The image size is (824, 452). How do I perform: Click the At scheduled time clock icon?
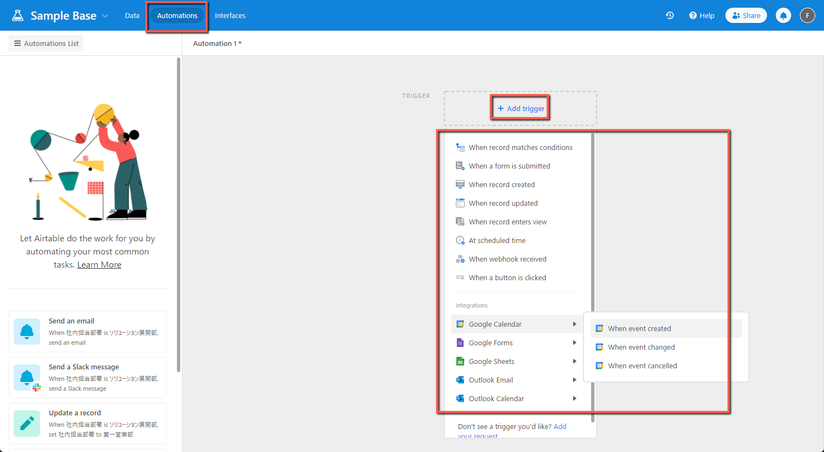click(460, 240)
